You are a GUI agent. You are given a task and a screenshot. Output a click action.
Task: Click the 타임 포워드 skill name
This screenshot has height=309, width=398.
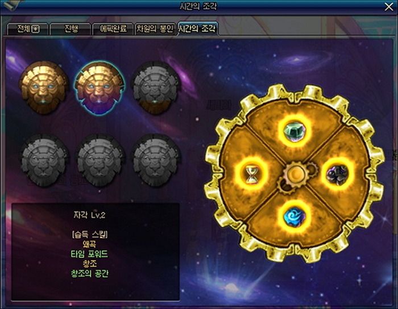pyautogui.click(x=89, y=254)
